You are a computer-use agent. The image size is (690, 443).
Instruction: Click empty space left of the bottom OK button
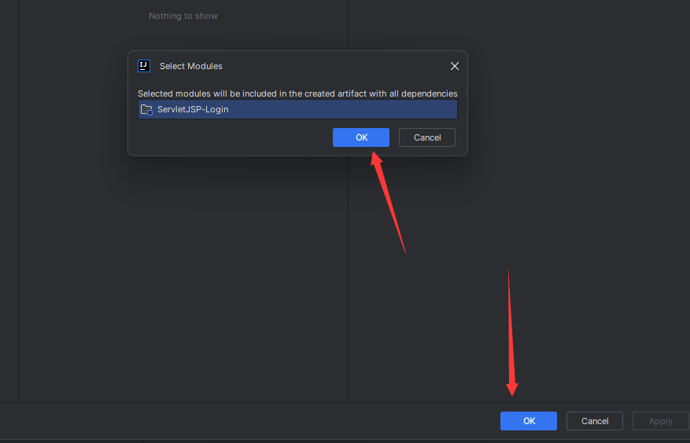pyautogui.click(x=315, y=421)
